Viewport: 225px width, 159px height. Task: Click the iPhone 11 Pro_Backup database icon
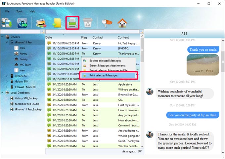point(12,109)
